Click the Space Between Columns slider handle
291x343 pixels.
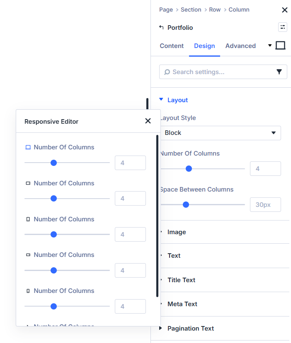(x=186, y=204)
